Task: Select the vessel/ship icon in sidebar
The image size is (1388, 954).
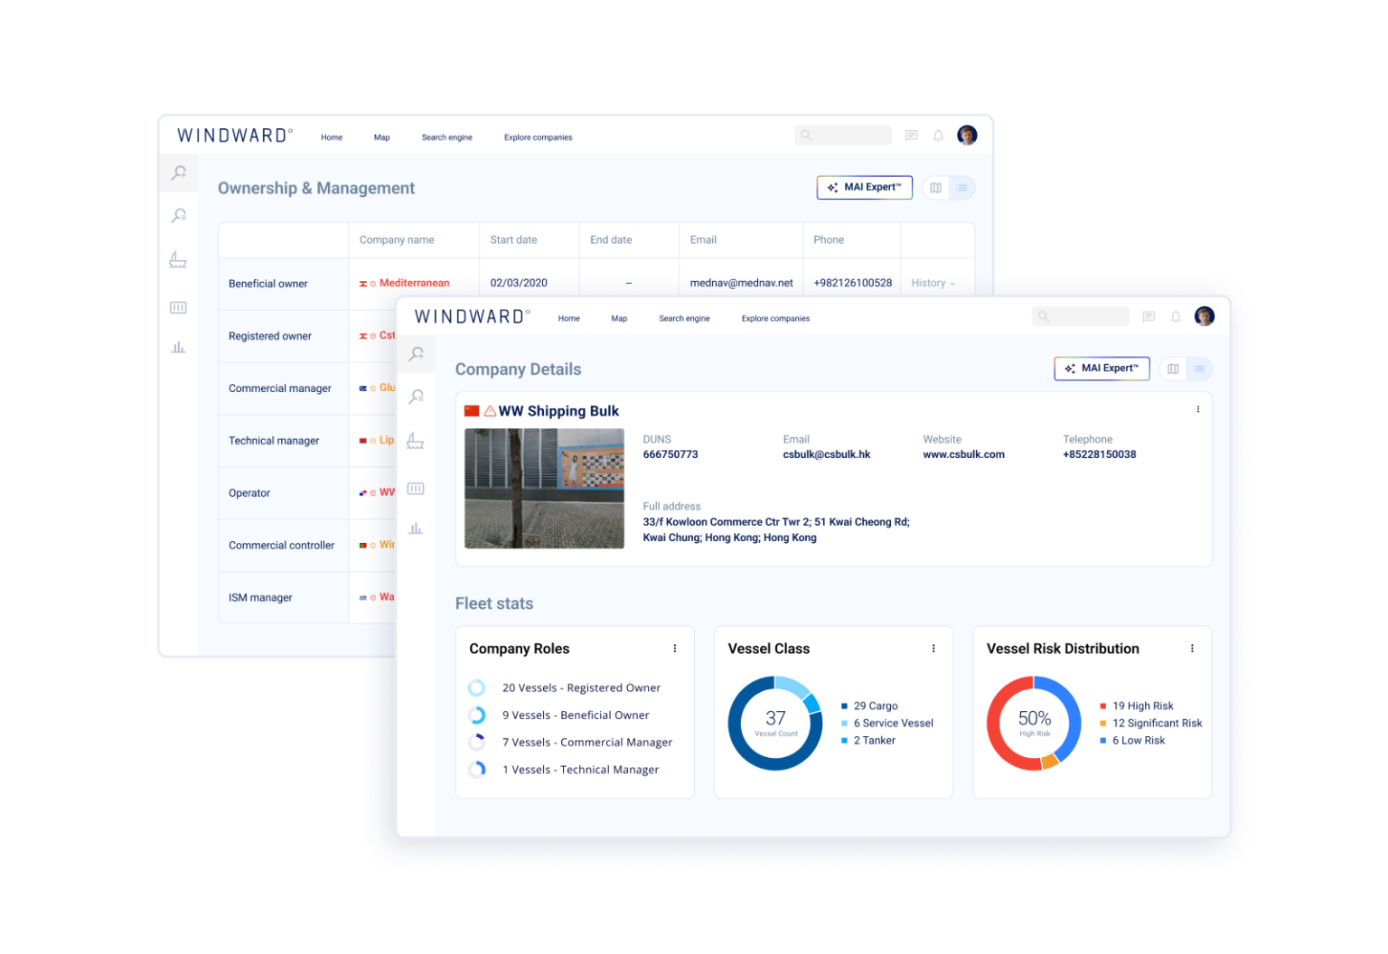Action: coord(417,440)
